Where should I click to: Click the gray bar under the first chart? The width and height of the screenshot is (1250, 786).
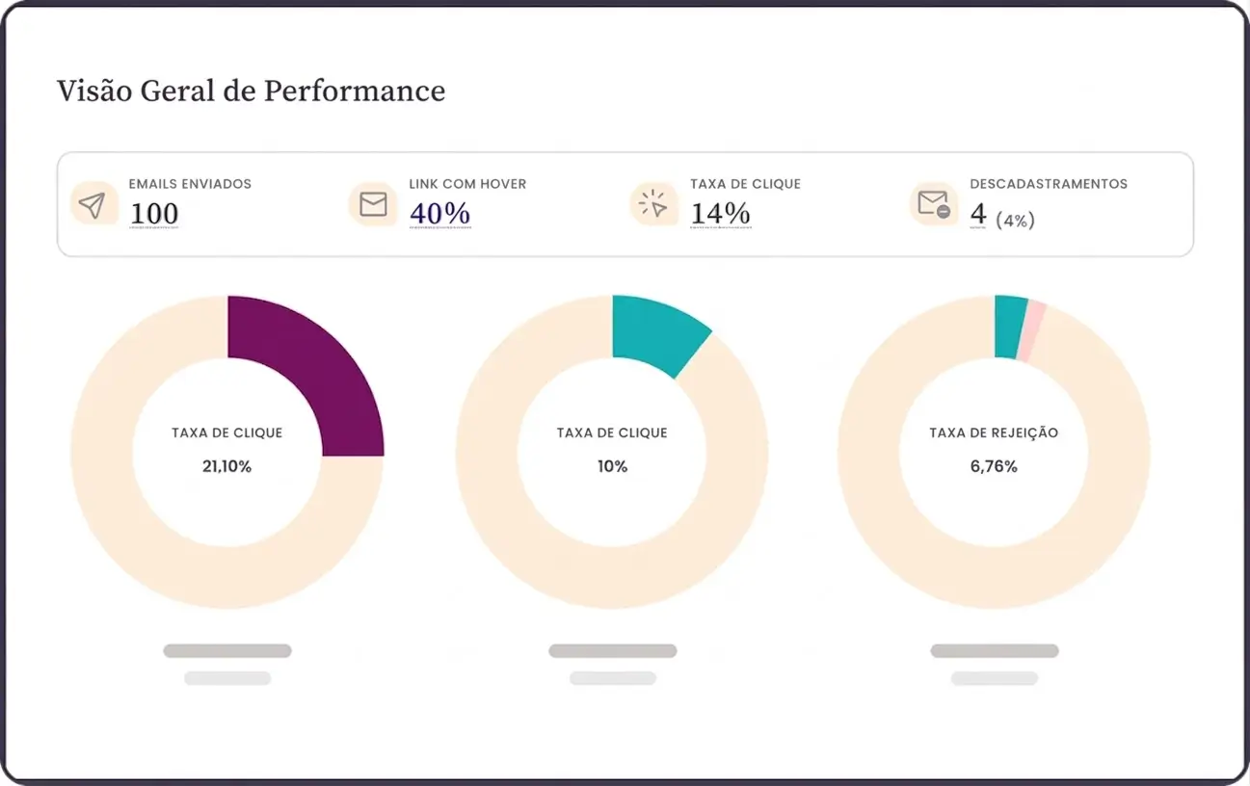226,650
